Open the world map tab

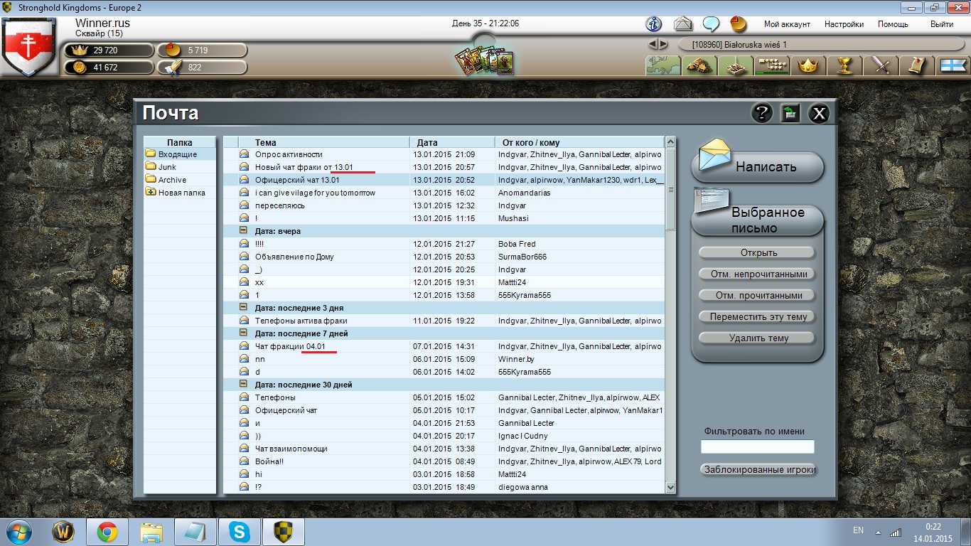pos(662,65)
